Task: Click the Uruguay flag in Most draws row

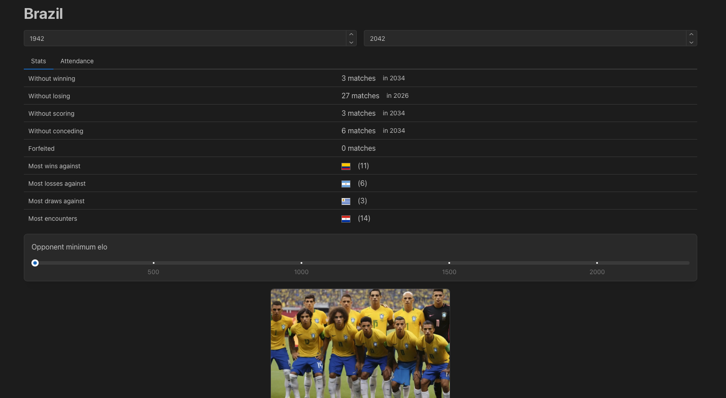Action: tap(345, 201)
